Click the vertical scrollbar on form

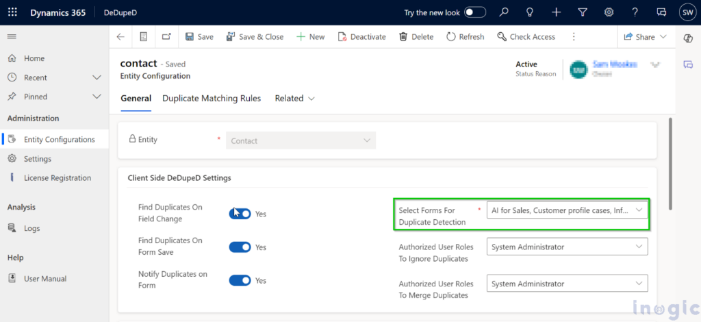671,164
